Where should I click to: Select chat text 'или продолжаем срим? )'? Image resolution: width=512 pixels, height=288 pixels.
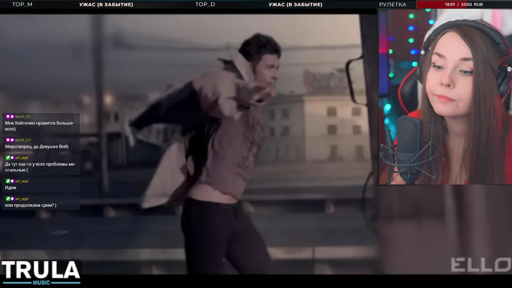pyautogui.click(x=30, y=205)
